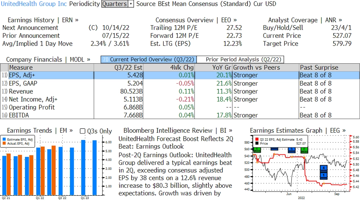360x201 pixels.
Task: Click the Forward 12M P/E value 22.73
Action: point(234,36)
